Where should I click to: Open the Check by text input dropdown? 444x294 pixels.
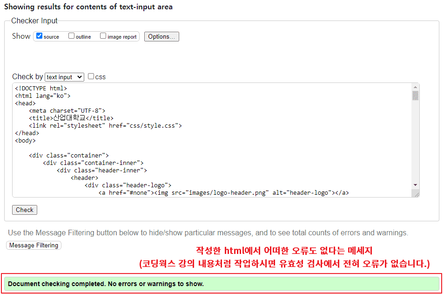[64, 77]
